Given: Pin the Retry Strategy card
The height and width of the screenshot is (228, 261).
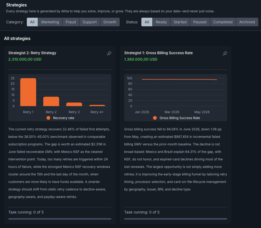Looking at the screenshot, I should click(109, 53).
